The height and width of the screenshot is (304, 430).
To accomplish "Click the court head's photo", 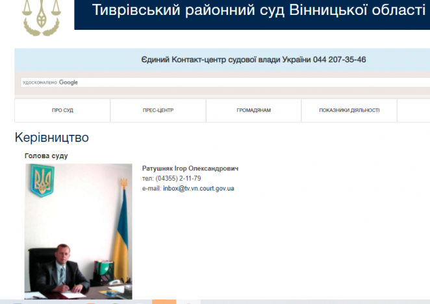I will click(79, 231).
